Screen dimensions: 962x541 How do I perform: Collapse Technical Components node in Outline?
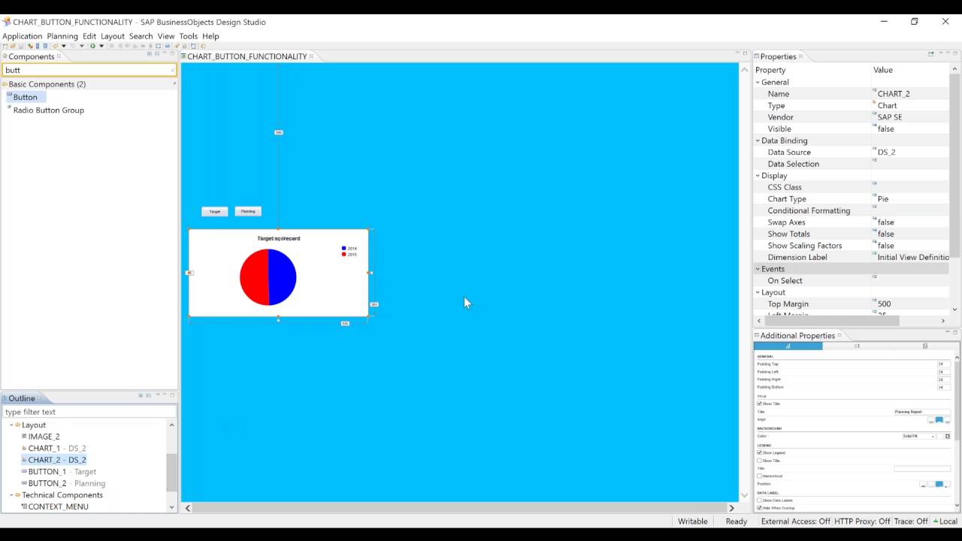point(12,495)
